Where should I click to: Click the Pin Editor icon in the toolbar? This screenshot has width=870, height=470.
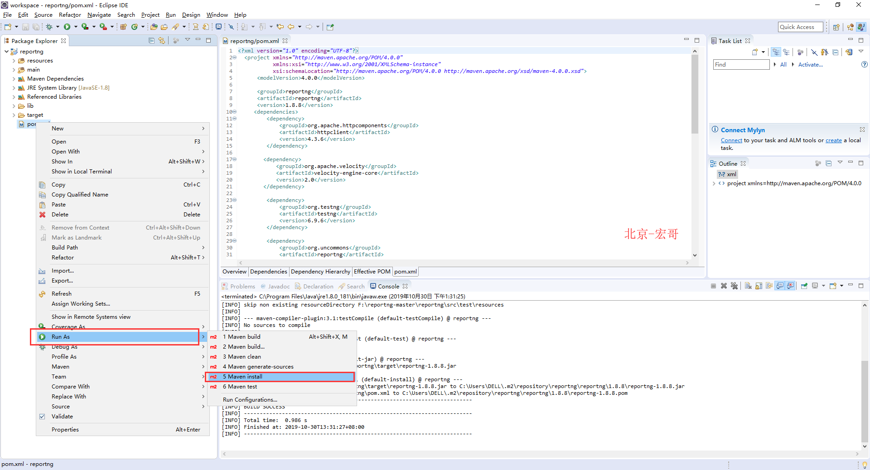pyautogui.click(x=330, y=27)
